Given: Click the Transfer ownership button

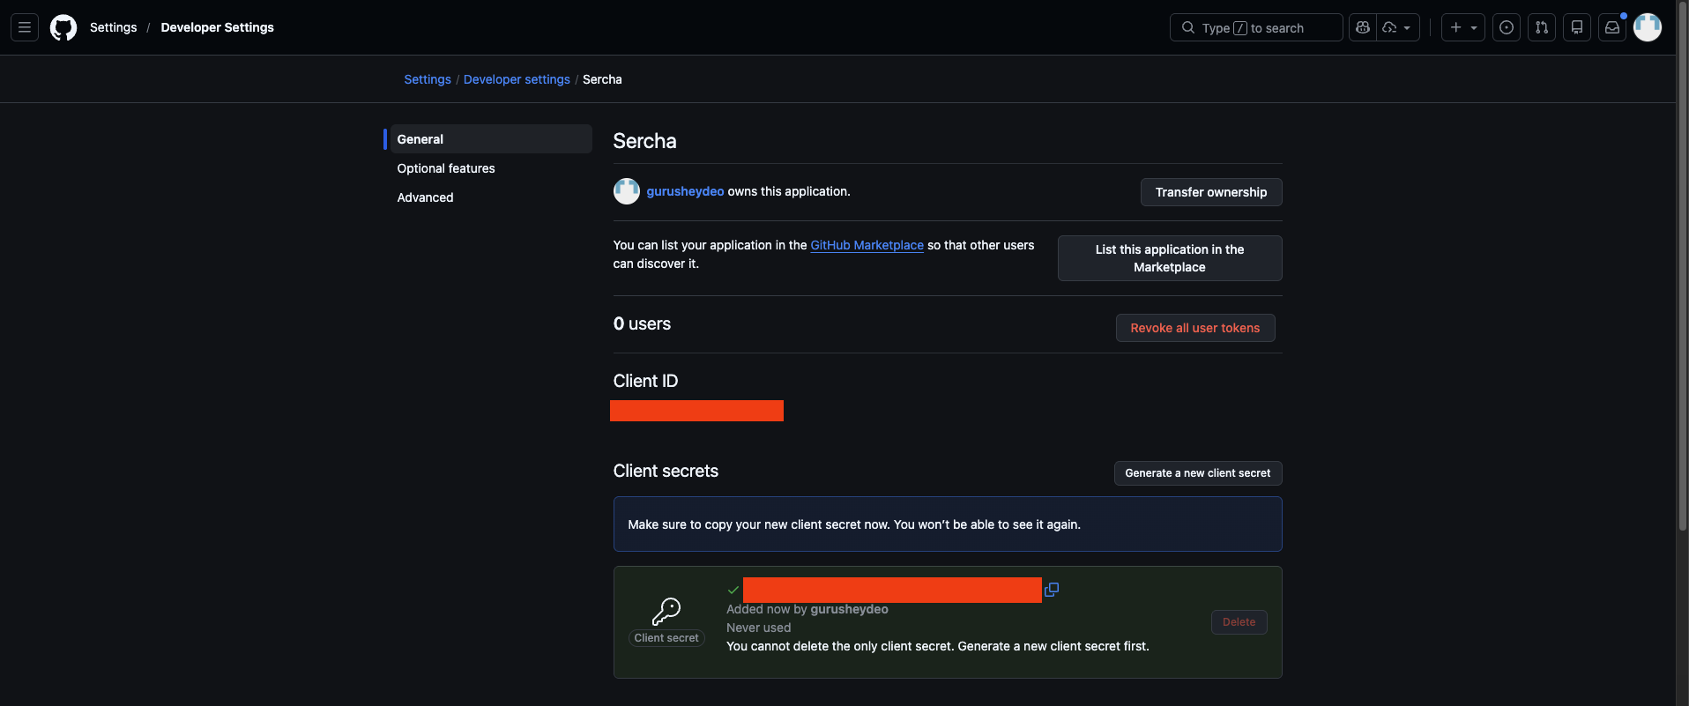Looking at the screenshot, I should [x=1210, y=192].
